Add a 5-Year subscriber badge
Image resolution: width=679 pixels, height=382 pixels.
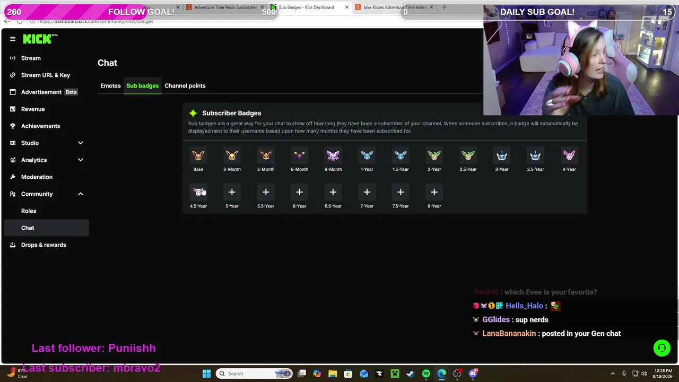(232, 192)
